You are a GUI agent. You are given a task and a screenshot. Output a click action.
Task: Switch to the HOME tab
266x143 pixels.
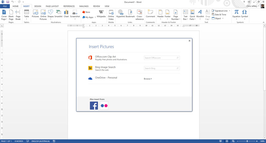(x=15, y=6)
